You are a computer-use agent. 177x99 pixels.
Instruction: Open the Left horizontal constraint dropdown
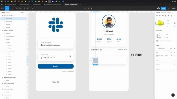coord(167,34)
